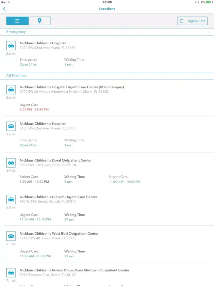This screenshot has width=214, height=286.
Task: Select address 3915 Biscayne Blvd, Miami
Action: tap(47, 275)
